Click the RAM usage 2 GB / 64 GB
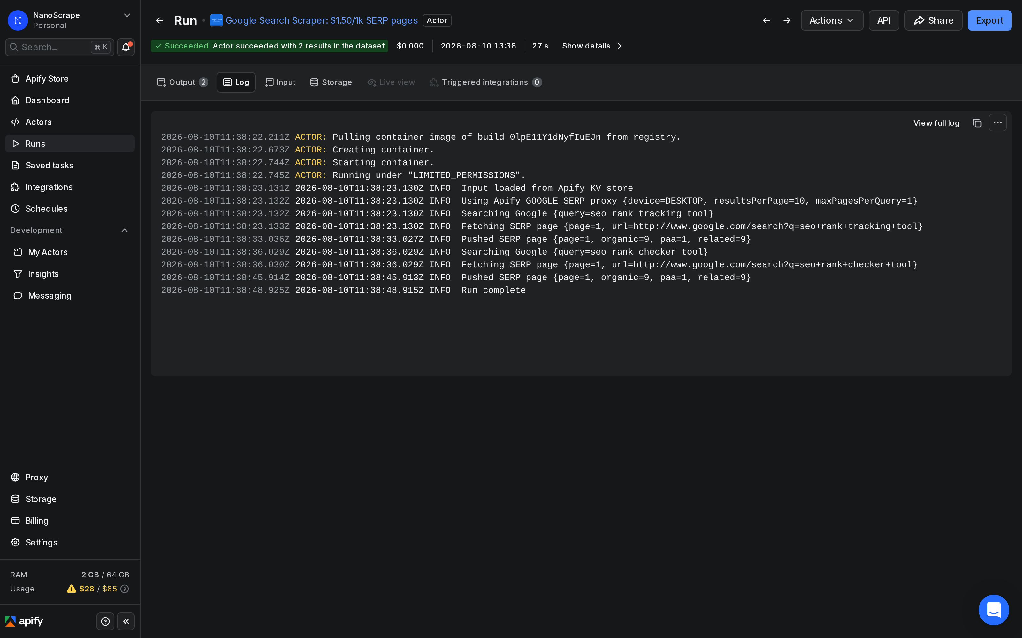This screenshot has width=1022, height=638. point(105,575)
